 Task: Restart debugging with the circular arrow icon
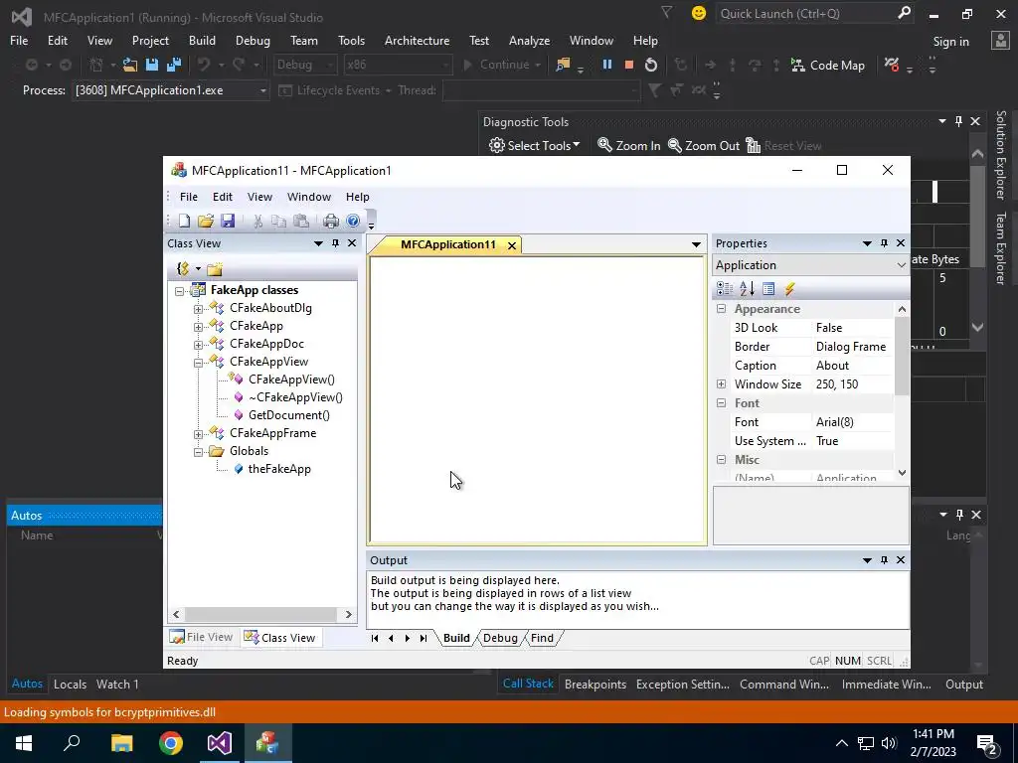click(651, 65)
